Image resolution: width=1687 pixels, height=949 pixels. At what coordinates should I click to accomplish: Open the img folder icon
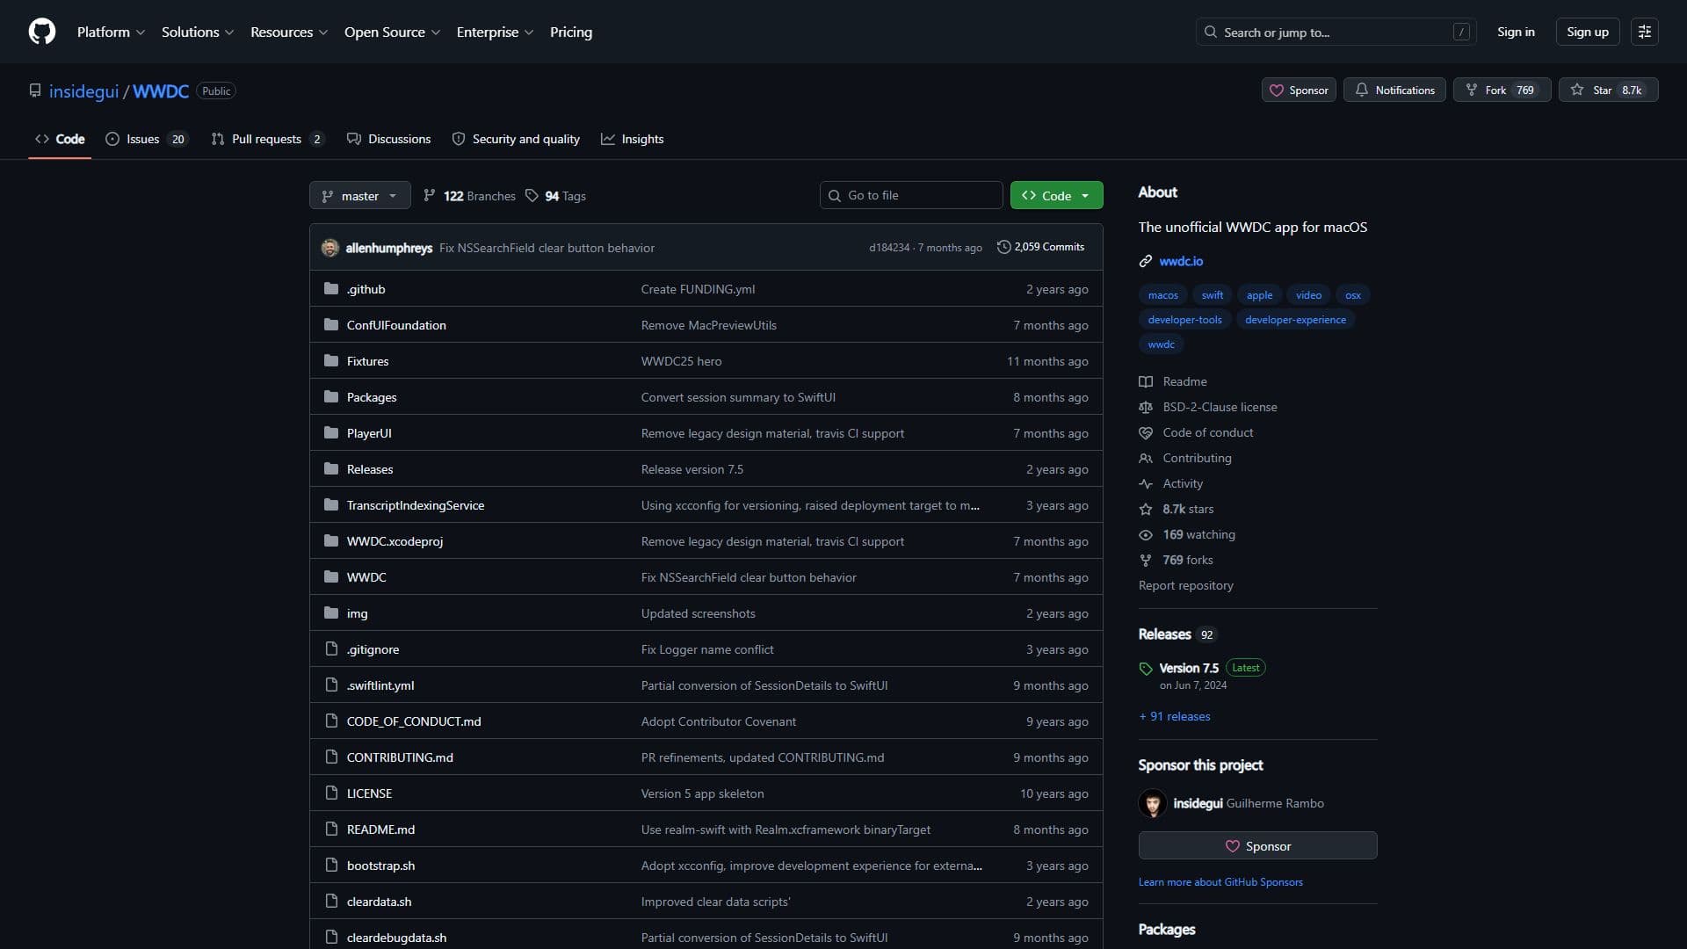331,612
